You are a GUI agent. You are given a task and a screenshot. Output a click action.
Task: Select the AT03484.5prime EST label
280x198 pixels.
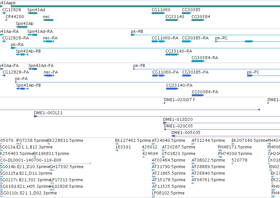168,160
